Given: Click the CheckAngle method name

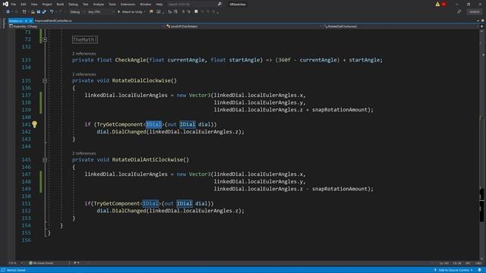Looking at the screenshot, I should click(x=131, y=60).
